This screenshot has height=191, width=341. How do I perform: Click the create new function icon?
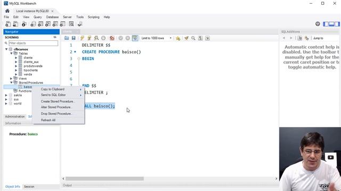point(63,24)
